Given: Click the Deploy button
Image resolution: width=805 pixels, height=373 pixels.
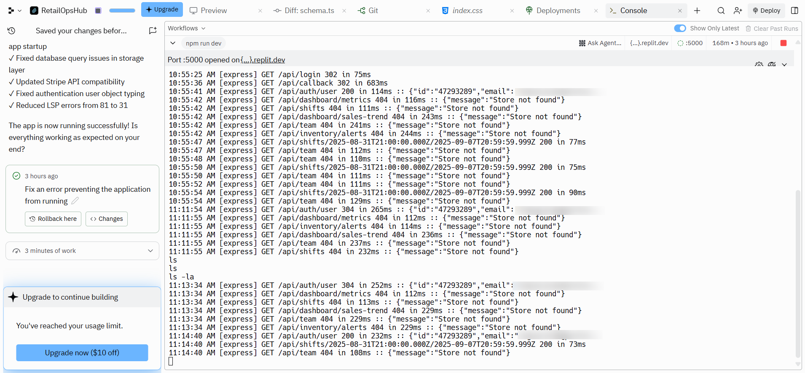Looking at the screenshot, I should 766,11.
